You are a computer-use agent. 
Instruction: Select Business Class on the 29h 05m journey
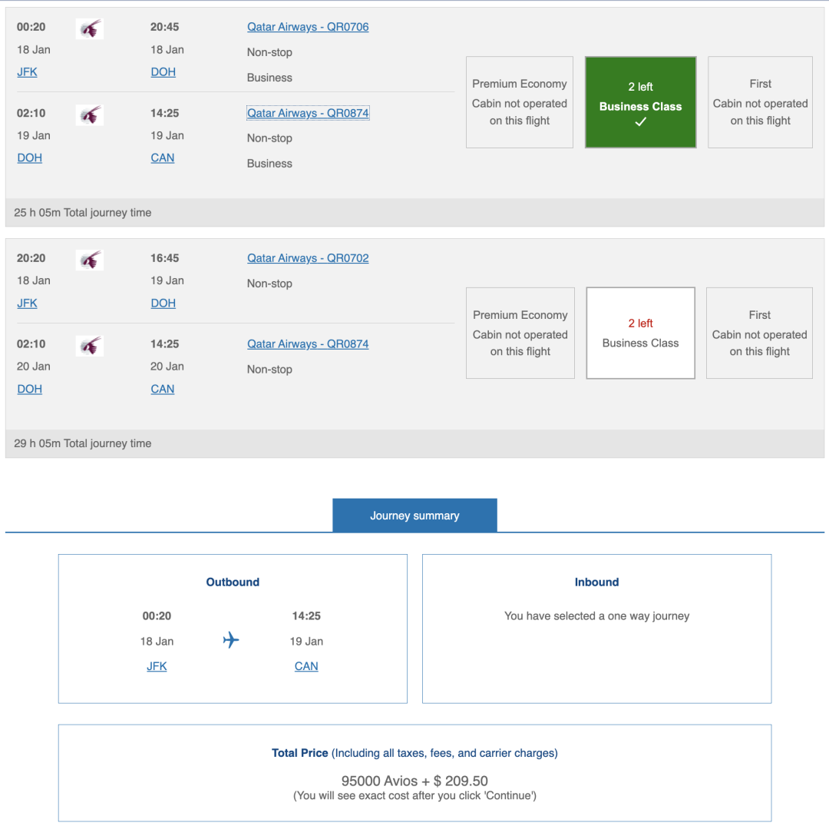(640, 333)
